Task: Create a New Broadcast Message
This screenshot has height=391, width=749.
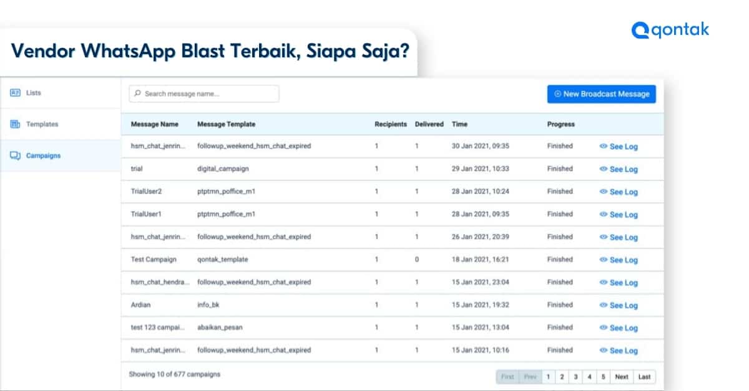Action: tap(601, 94)
